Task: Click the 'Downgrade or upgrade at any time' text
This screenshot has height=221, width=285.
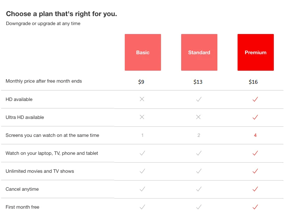Action: click(x=43, y=24)
